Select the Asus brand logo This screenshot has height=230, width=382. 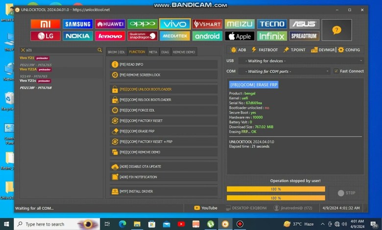point(304,24)
